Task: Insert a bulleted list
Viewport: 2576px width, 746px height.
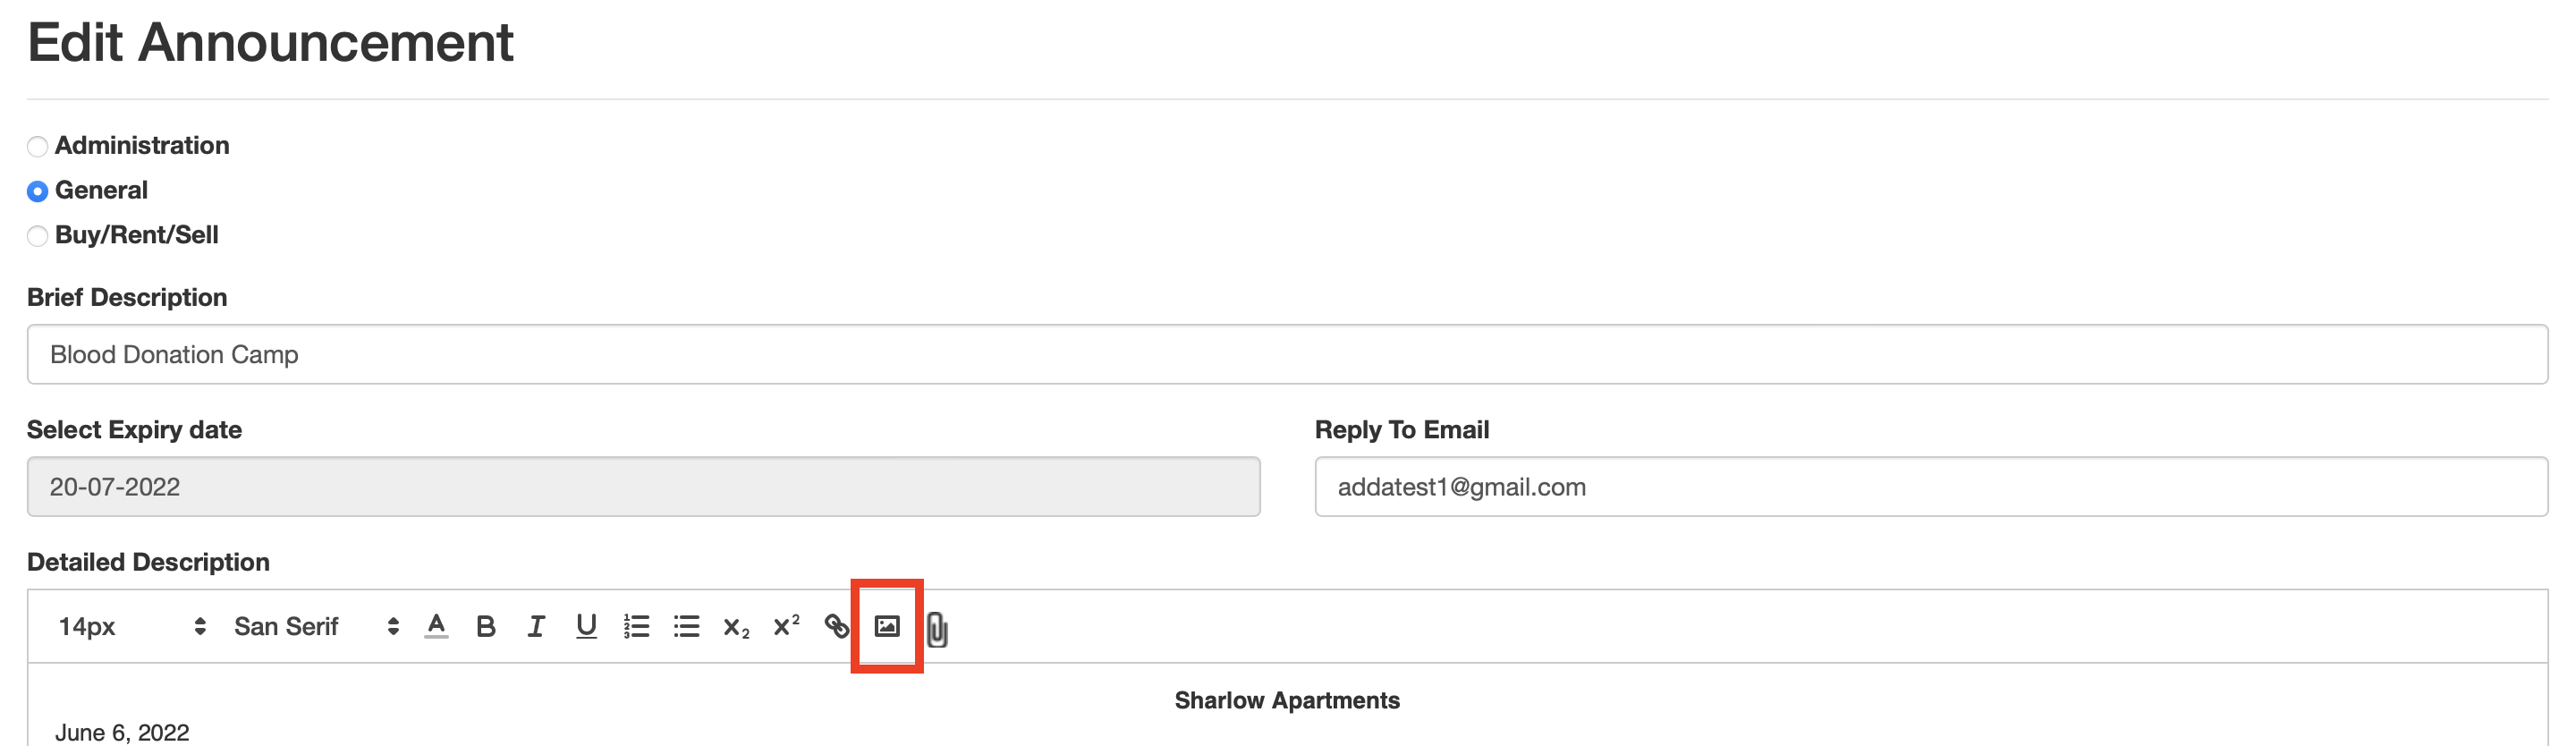Action: point(686,626)
